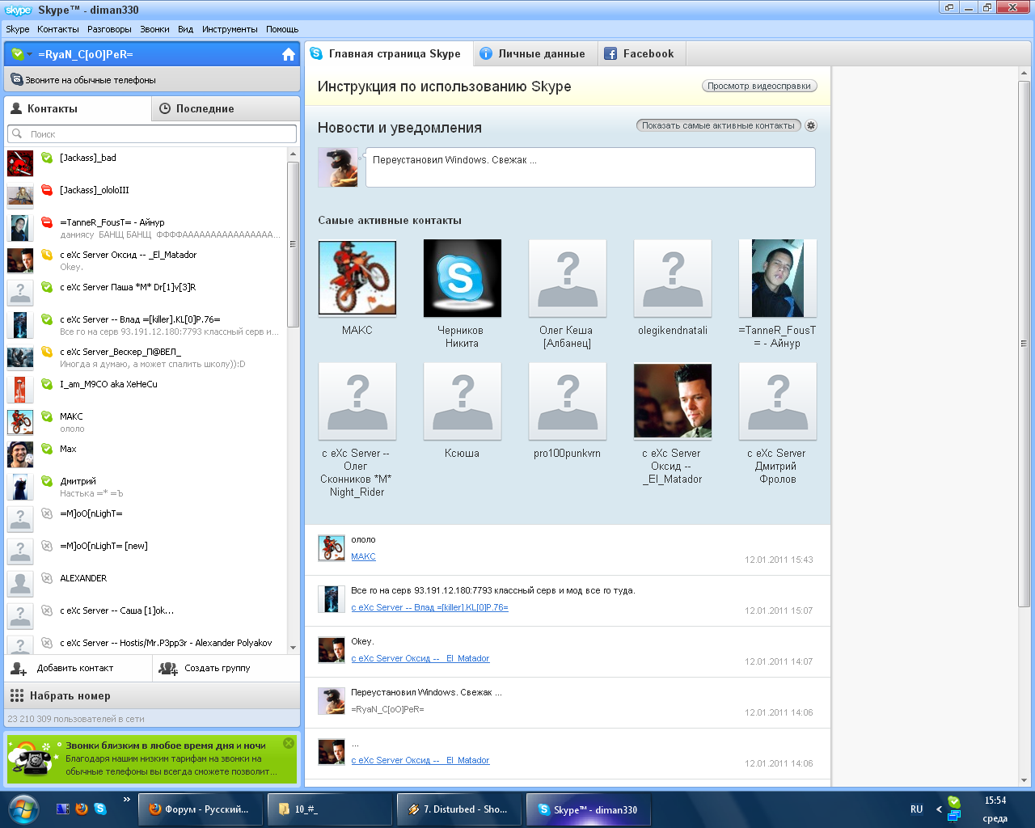The image size is (1035, 828).
Task: Click the Набрать номер button label
Action: coord(70,695)
